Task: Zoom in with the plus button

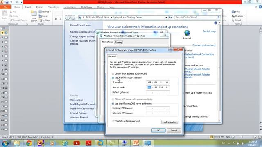Action: coord(255,137)
